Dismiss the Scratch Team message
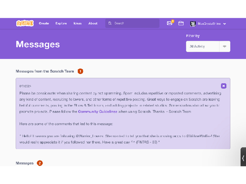The height and width of the screenshot is (184, 246). pyautogui.click(x=223, y=86)
